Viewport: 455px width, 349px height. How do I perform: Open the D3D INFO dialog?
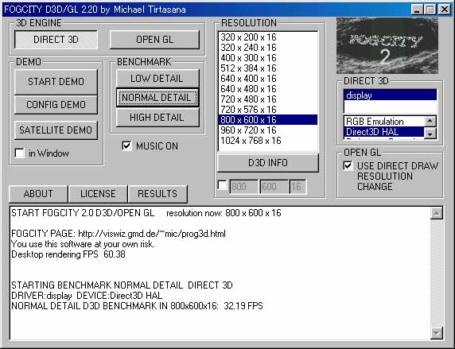click(268, 162)
